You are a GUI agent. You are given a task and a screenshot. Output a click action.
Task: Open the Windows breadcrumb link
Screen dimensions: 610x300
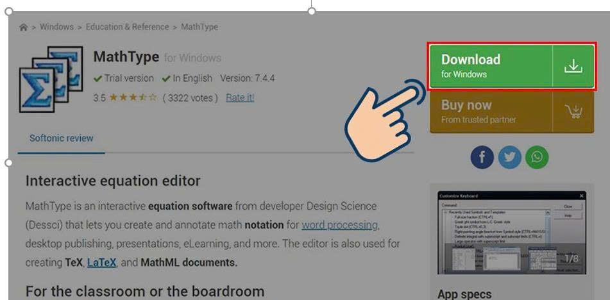[56, 27]
